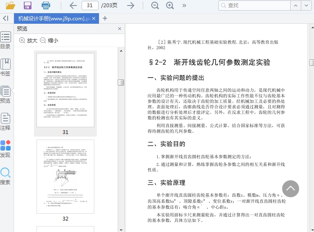Image resolution: width=314 pixels, height=232 pixels.
Task: Click 放大 to enlarge thumbnails
Action: [x=28, y=40]
